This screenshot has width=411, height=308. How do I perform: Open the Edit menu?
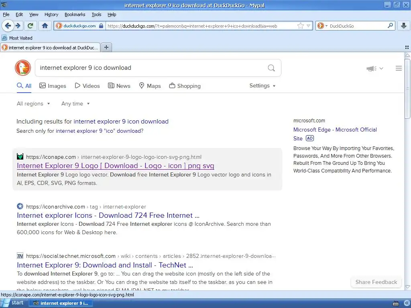(x=19, y=14)
